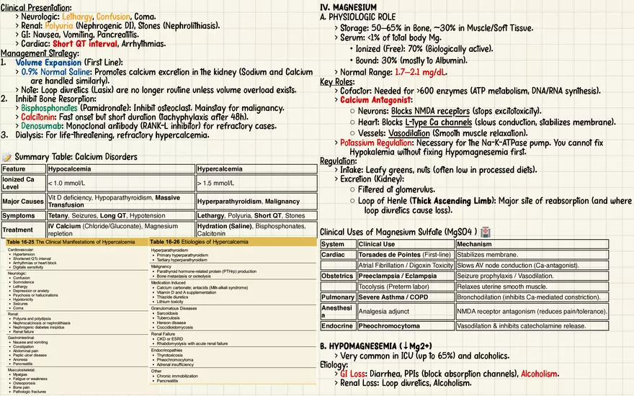This screenshot has width=634, height=396.
Task: Click 'Tocolysis (Preterm labor)' cell
Action: coord(406,287)
